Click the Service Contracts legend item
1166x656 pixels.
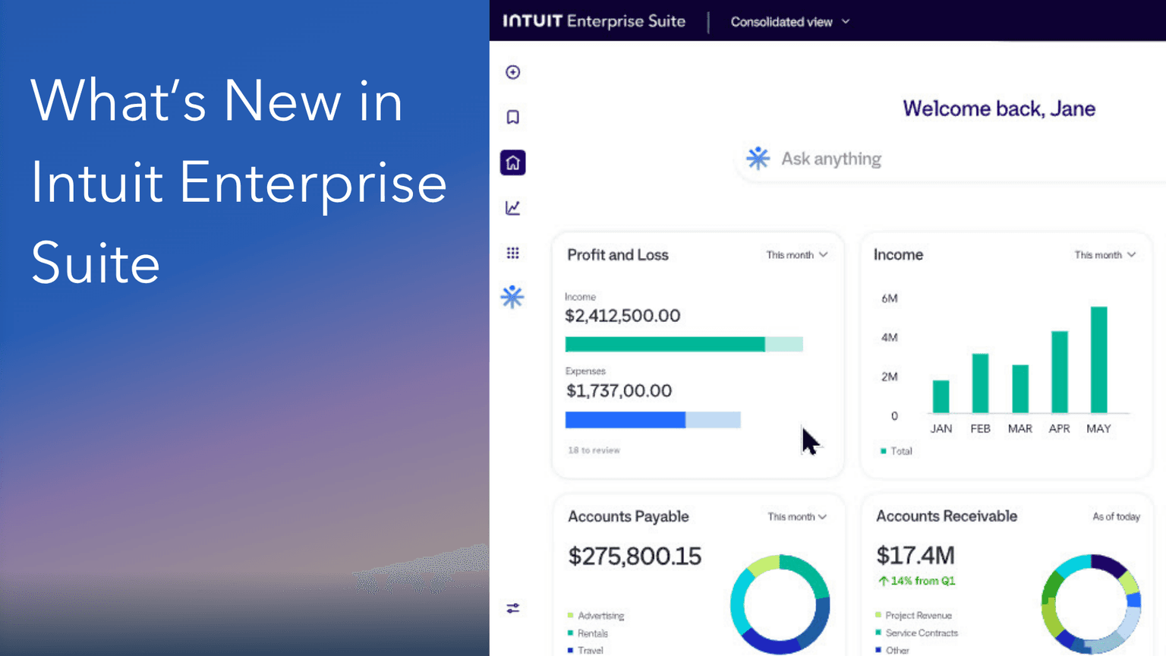916,632
